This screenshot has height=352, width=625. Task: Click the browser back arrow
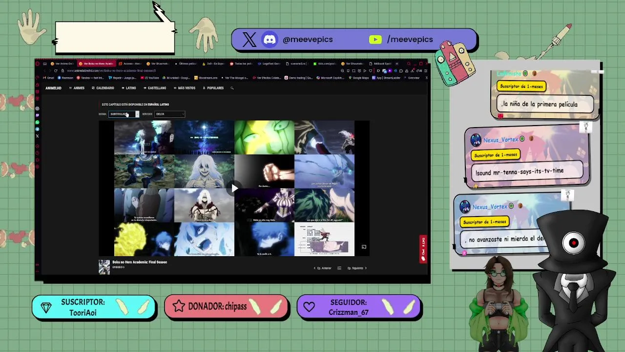(44, 71)
